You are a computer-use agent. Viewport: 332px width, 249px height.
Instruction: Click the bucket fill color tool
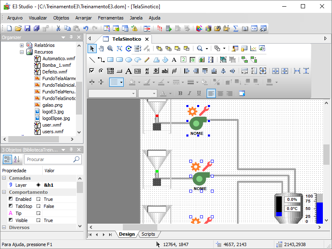(132, 82)
